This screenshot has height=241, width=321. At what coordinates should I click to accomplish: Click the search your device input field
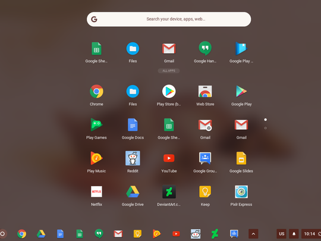[169, 19]
